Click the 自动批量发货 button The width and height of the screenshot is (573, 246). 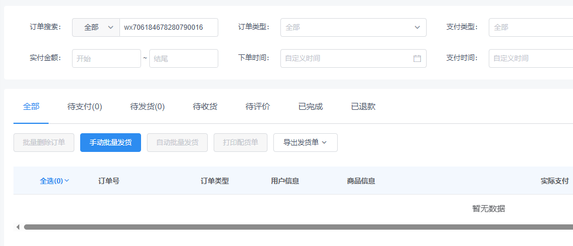(177, 143)
